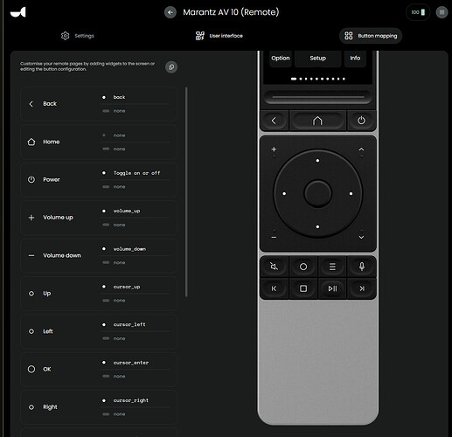The height and width of the screenshot is (437, 452).
Task: Click the copy icon beside the customise description
Action: pyautogui.click(x=171, y=67)
